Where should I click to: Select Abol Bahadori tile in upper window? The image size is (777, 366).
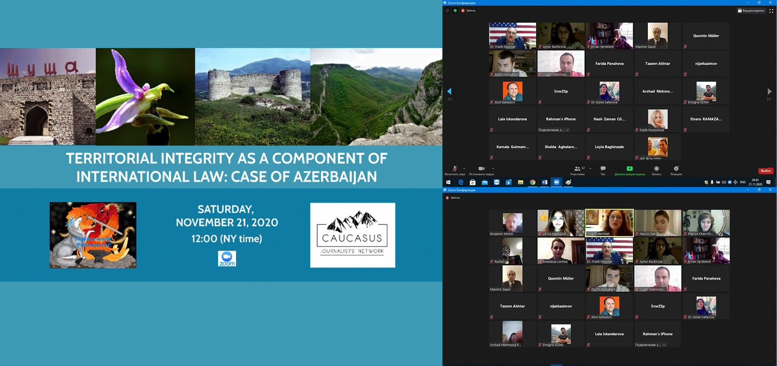512,91
